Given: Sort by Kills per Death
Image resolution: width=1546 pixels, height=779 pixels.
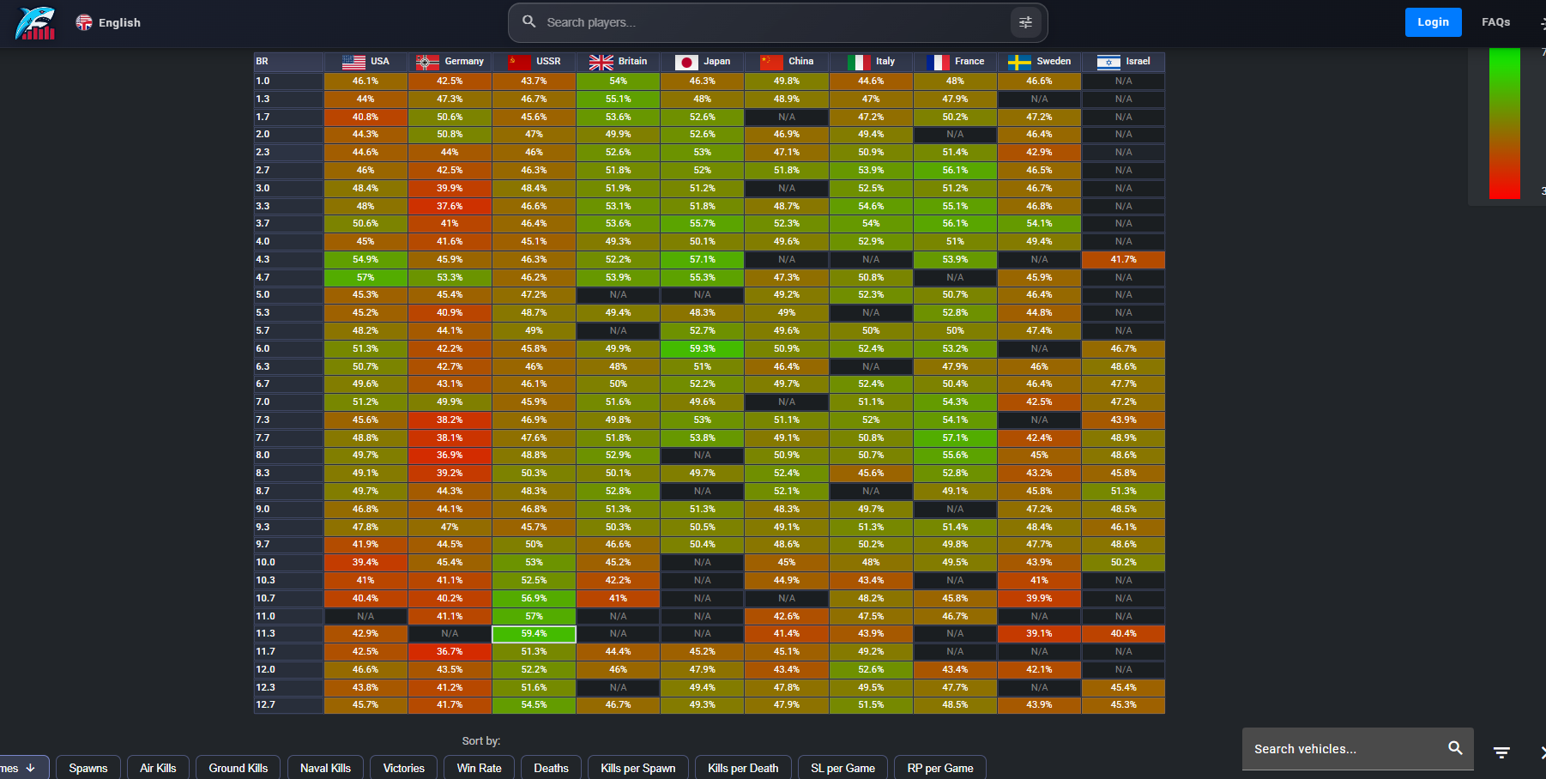Looking at the screenshot, I should click(x=743, y=768).
